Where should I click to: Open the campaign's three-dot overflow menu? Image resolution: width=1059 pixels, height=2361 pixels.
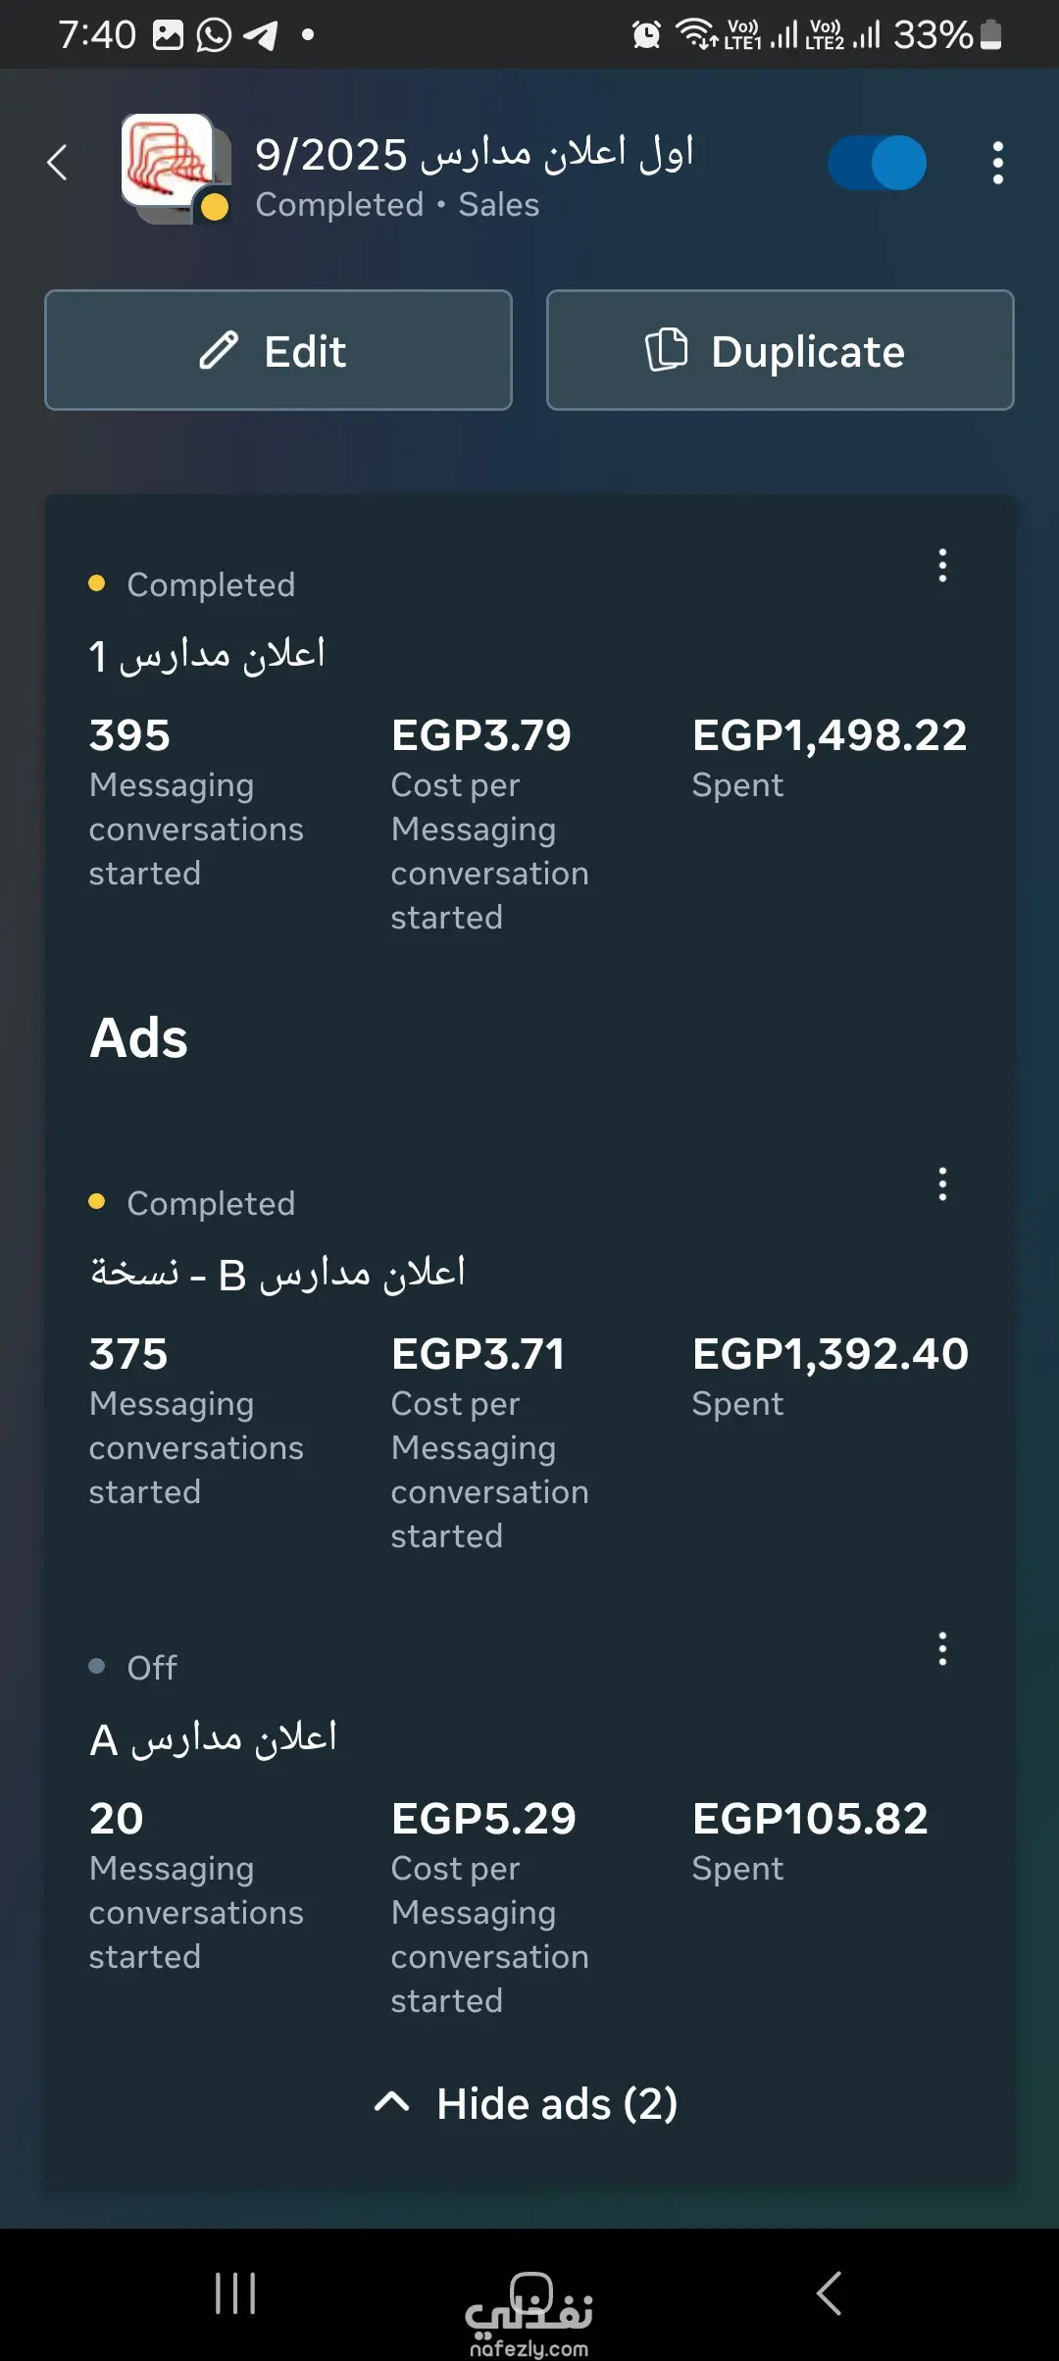997,163
